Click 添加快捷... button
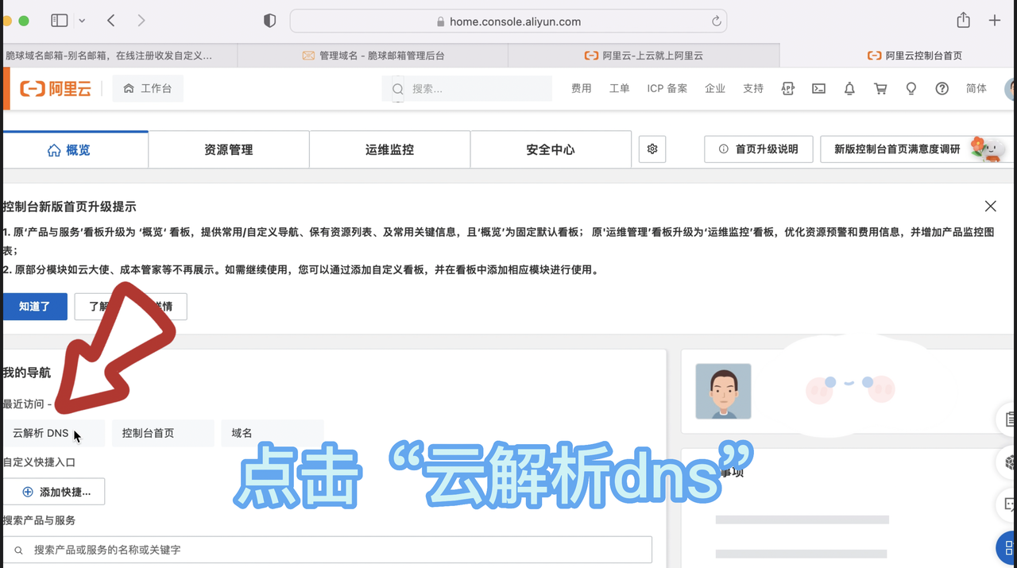The height and width of the screenshot is (568, 1017). pos(53,492)
